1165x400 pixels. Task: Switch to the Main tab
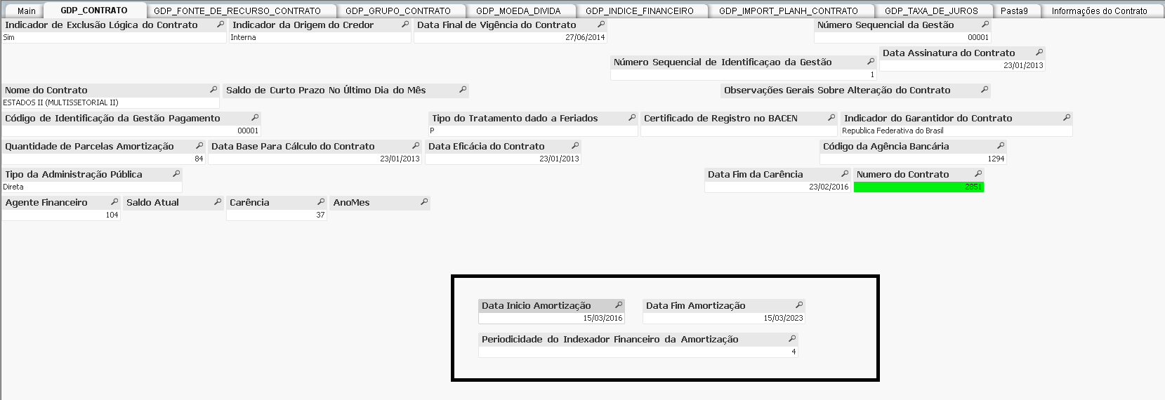pyautogui.click(x=27, y=11)
